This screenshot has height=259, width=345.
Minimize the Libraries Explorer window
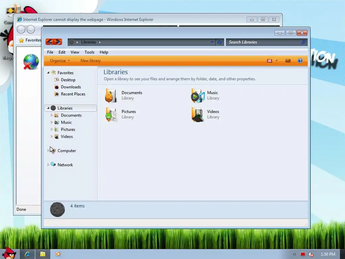click(x=280, y=33)
